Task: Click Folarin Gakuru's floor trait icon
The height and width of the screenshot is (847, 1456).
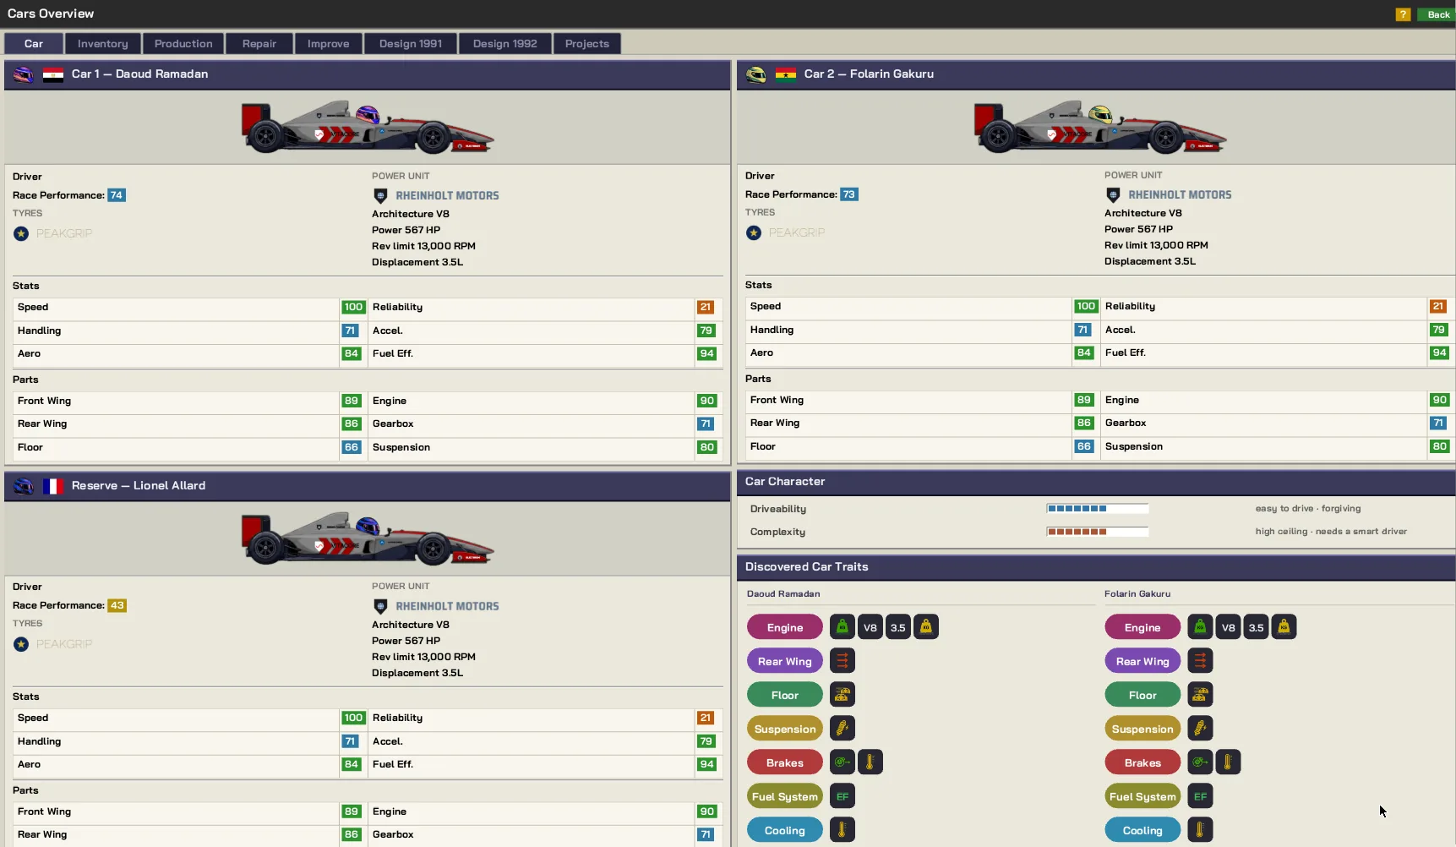Action: (1201, 695)
